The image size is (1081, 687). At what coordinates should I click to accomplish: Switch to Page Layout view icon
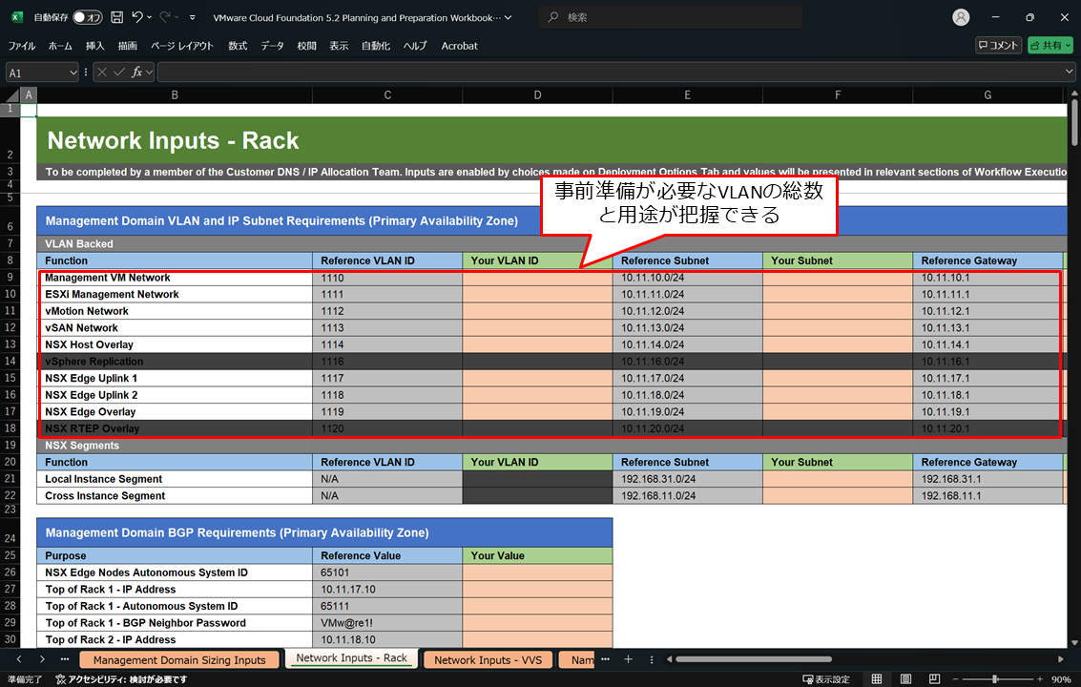click(x=905, y=679)
